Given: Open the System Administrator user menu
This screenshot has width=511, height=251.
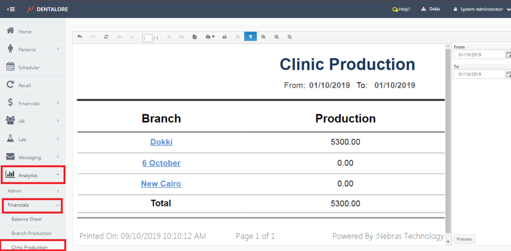Looking at the screenshot, I should pos(481,9).
